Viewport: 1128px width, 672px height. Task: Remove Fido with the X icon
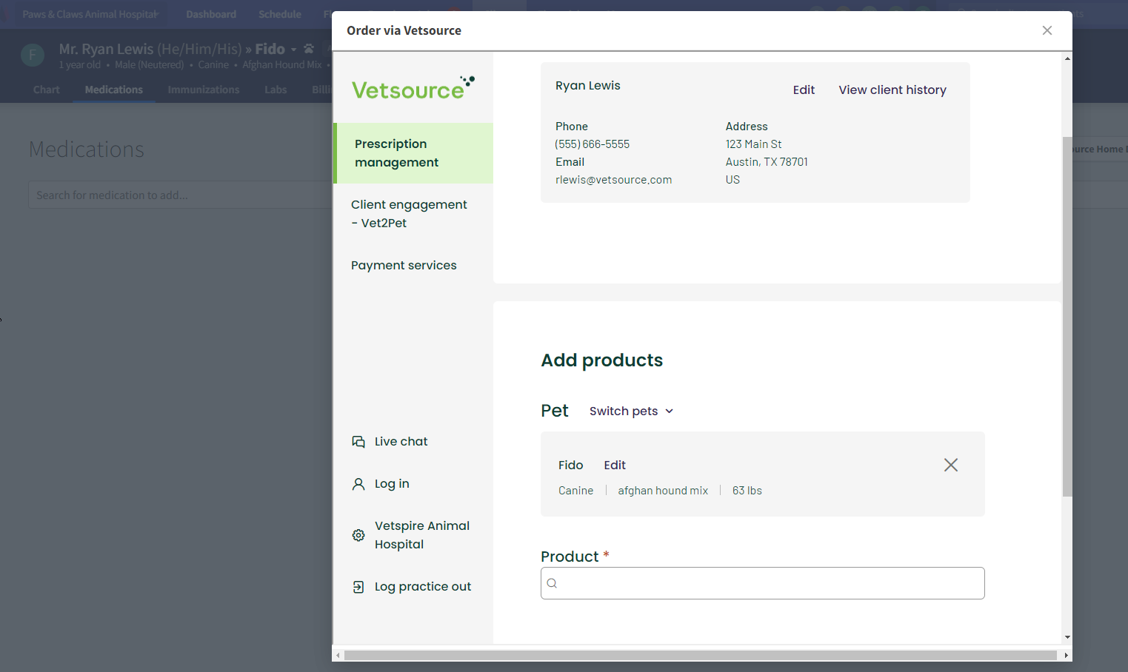[951, 465]
